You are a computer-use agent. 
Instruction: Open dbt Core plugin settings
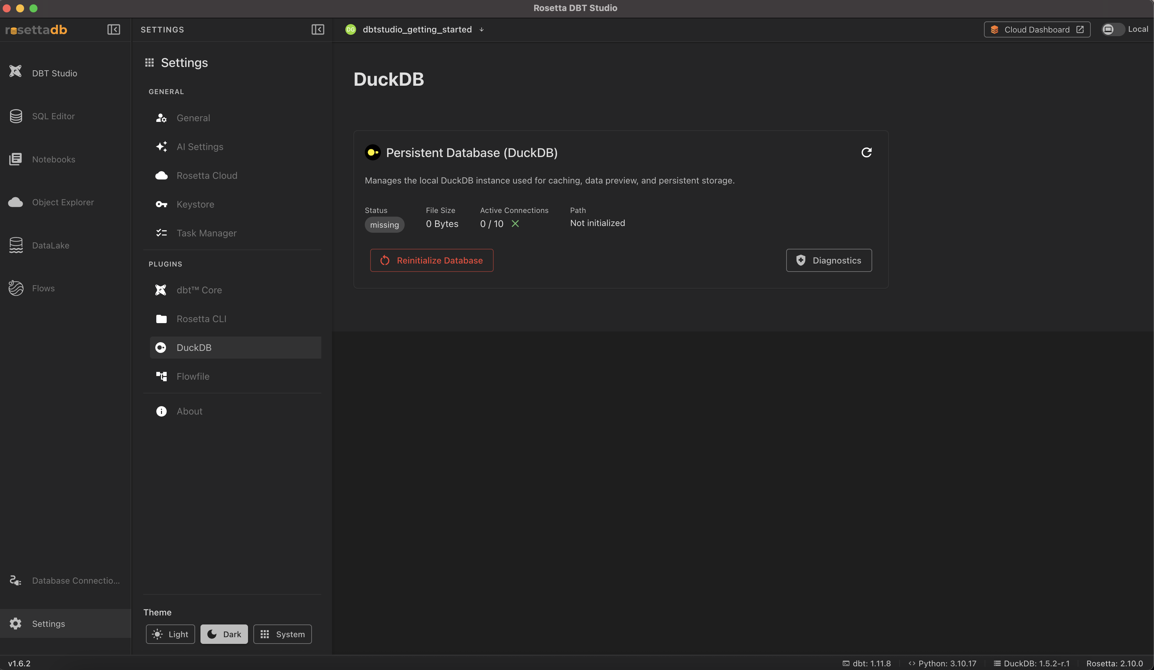pyautogui.click(x=235, y=290)
